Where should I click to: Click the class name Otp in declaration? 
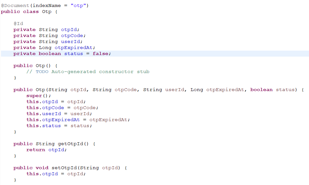click(x=47, y=12)
